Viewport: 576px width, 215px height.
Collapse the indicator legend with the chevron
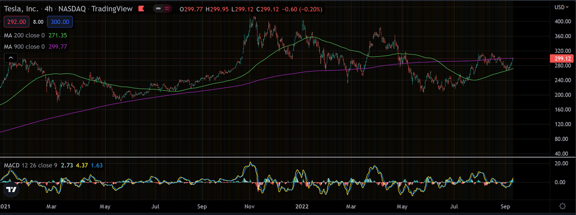pos(11,57)
